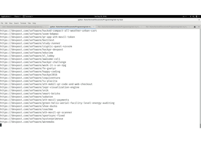Click the shoe-ducks URL line
This screenshot has height=143, width=201.
click(29, 106)
